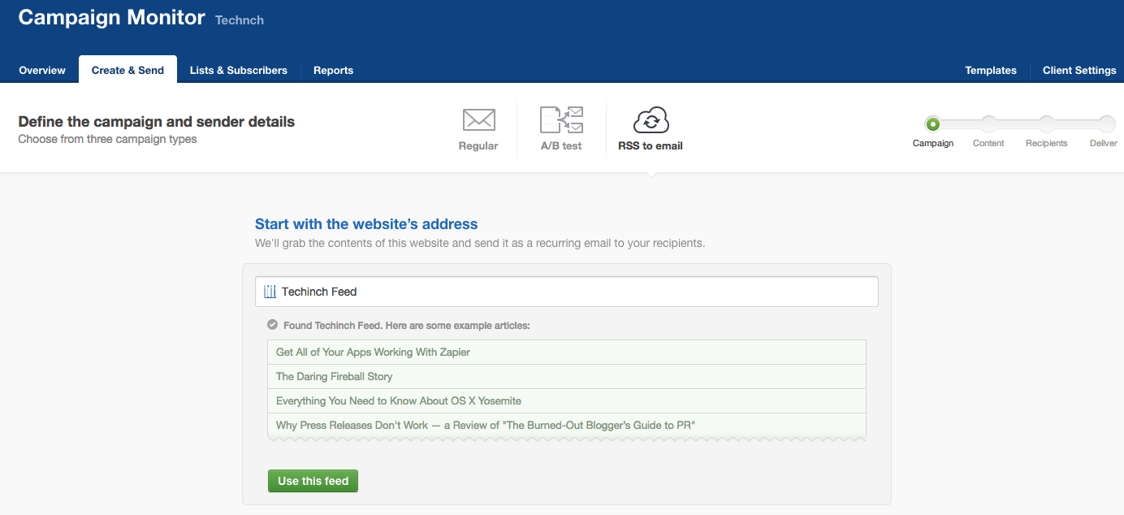Jump to the Recipients step marker

[x=1047, y=124]
